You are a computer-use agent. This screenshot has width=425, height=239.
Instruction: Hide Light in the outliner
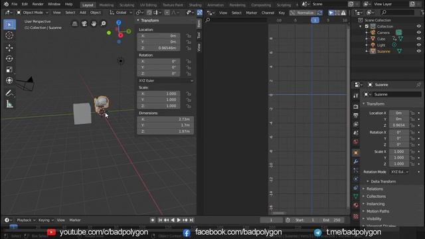point(419,45)
